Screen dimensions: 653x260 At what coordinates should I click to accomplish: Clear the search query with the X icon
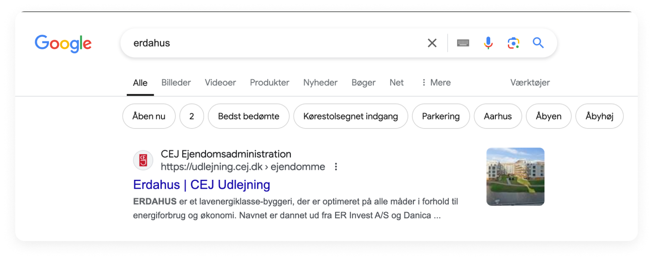432,43
